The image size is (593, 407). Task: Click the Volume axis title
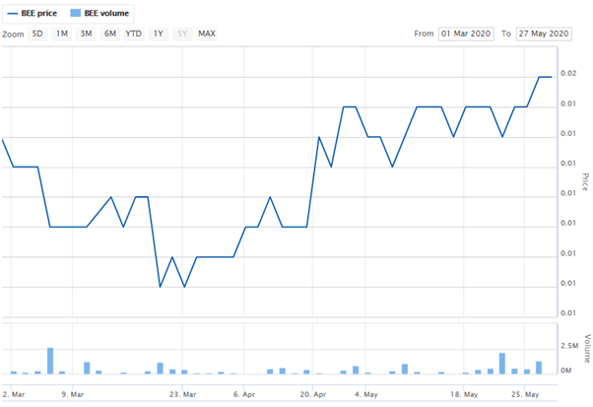(588, 349)
